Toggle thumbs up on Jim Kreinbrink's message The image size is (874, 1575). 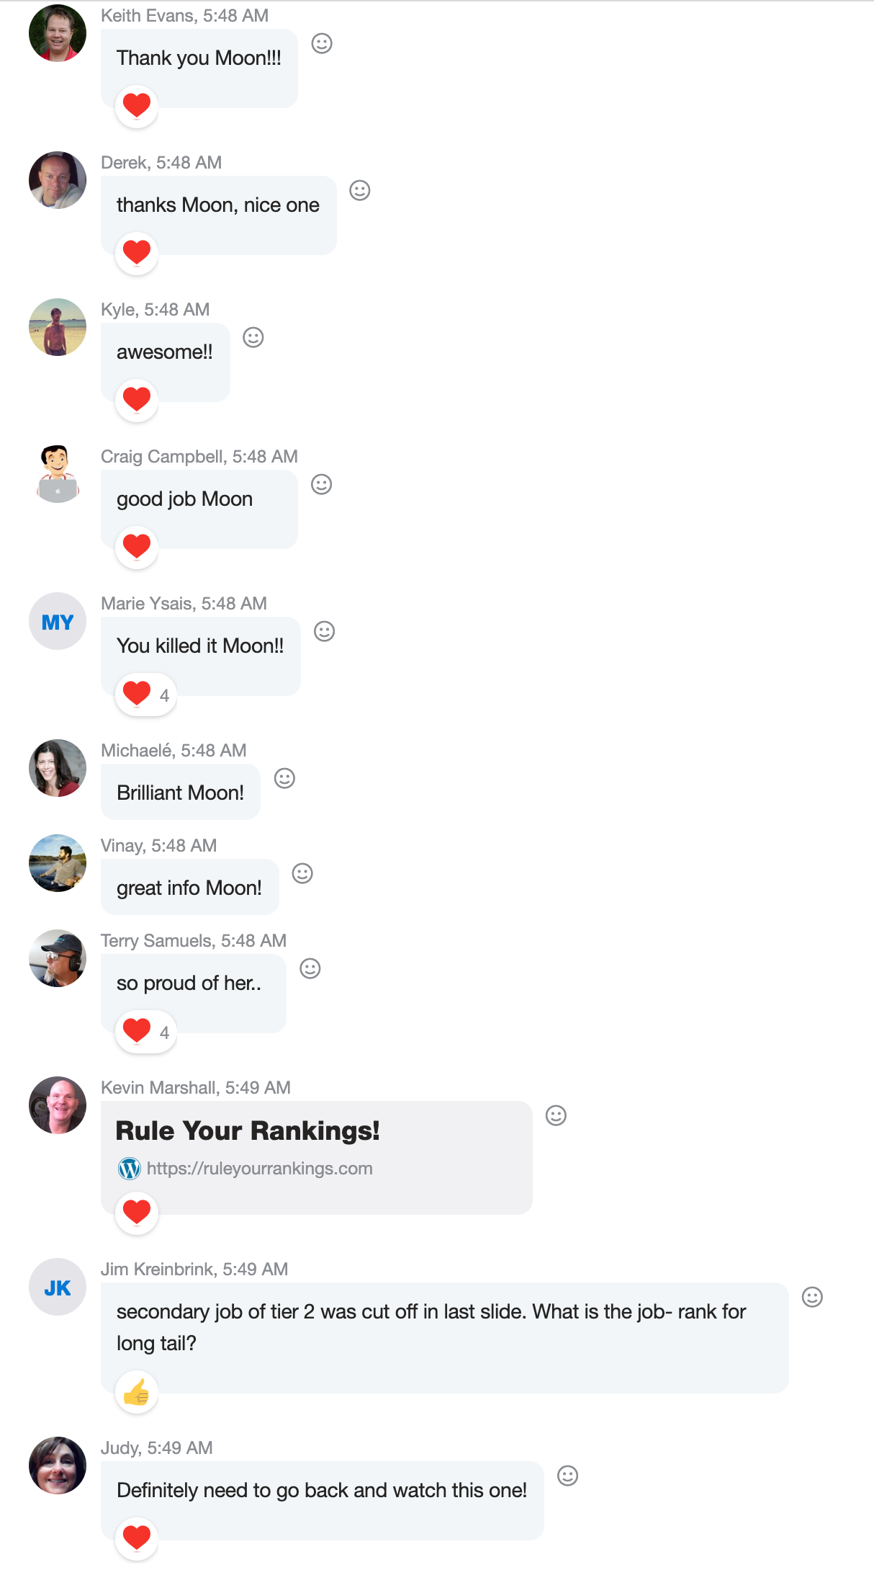pos(137,1392)
